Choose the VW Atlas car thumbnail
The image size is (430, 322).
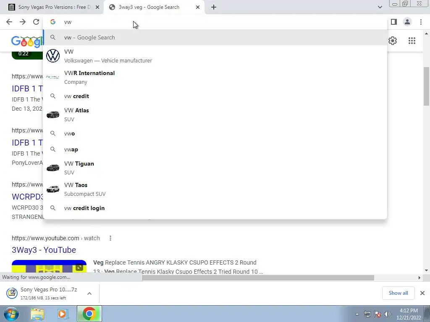click(x=53, y=114)
